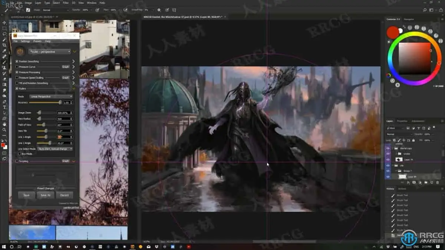This screenshot has width=445, height=250.
Task: Select the Zoom tool
Action: tap(4, 130)
